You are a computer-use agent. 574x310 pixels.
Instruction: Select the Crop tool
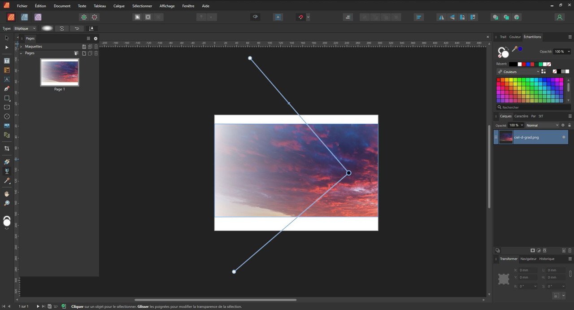[x=7, y=148]
